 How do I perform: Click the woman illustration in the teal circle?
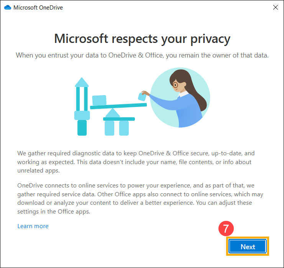pyautogui.click(x=180, y=97)
